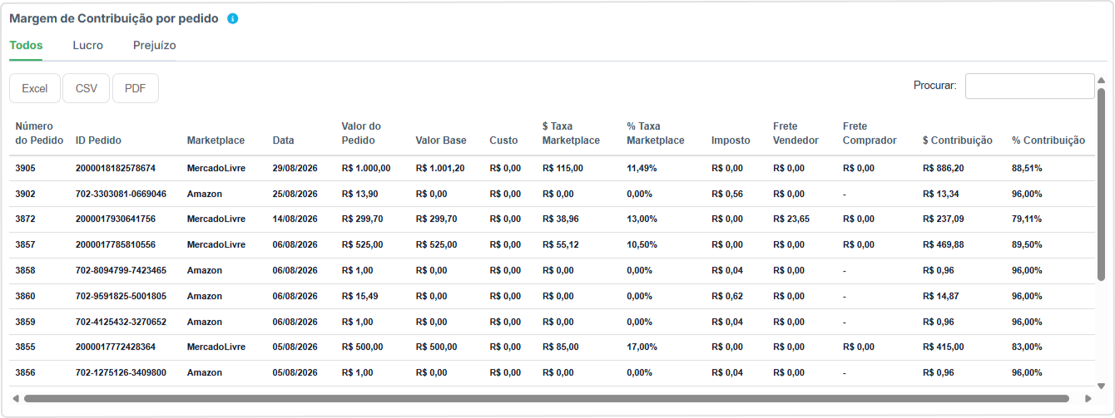This screenshot has height=418, width=1115.
Task: Click the horizontal scrollbar thumb
Action: (x=546, y=399)
